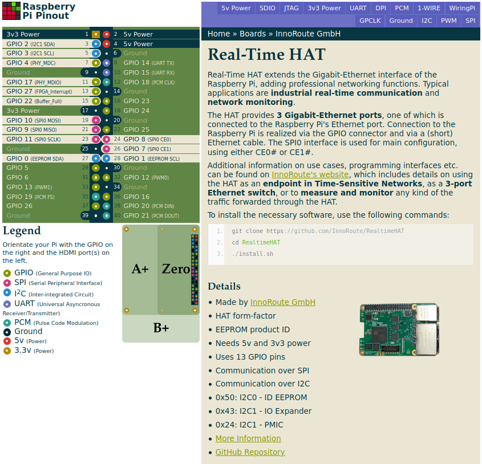This screenshot has width=482, height=464.
Task: Click the cd RealtimeHAT command line
Action: pyautogui.click(x=256, y=242)
